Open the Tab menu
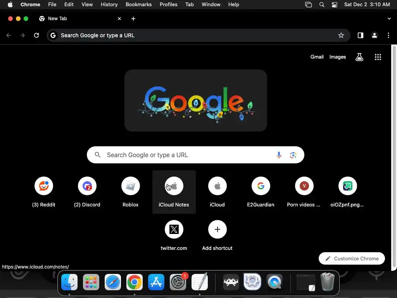 coord(189,5)
